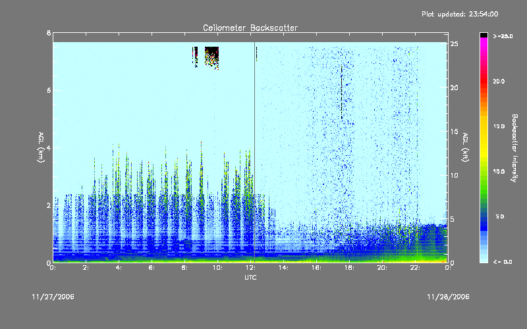Click the "15" kft tick on right axis
Viewport: 527px width, 329px height.
[454, 132]
